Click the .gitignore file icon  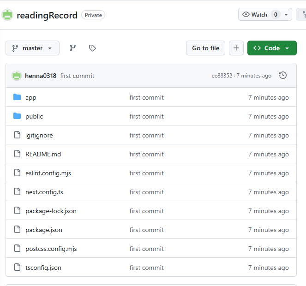(17, 135)
